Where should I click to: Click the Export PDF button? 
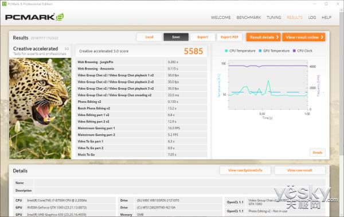229,37
